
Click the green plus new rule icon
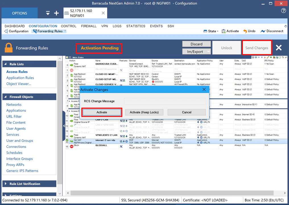(x=271, y=58)
